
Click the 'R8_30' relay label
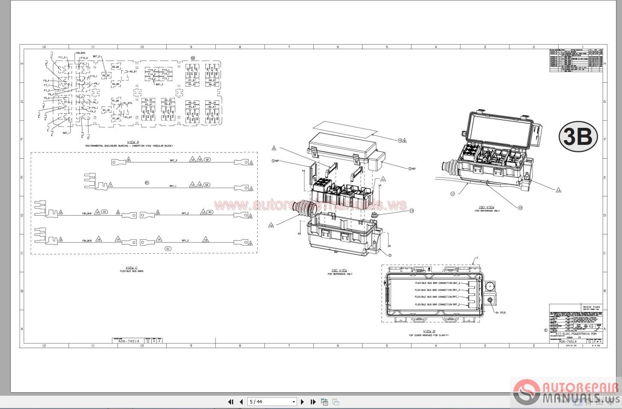pyautogui.click(x=212, y=84)
